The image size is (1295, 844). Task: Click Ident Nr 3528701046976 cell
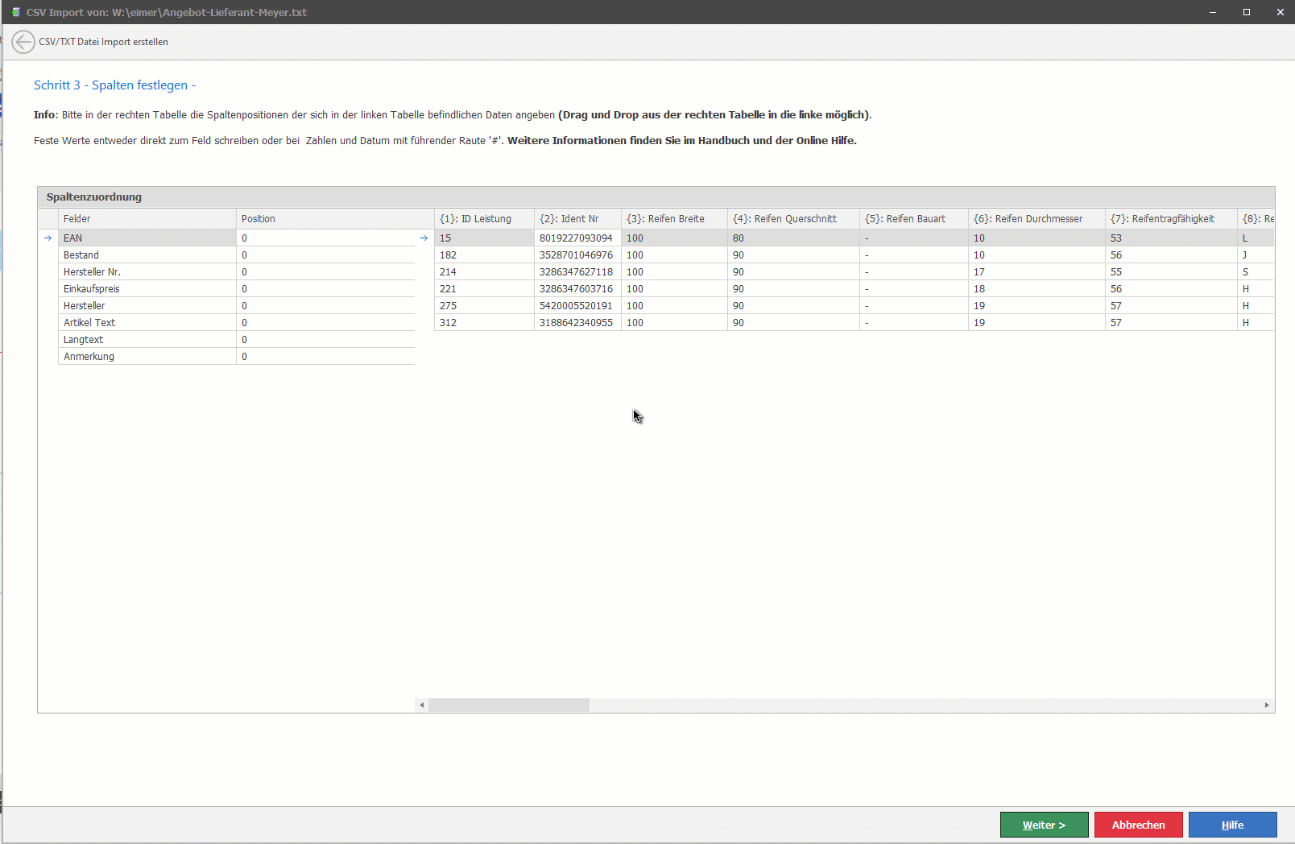577,255
